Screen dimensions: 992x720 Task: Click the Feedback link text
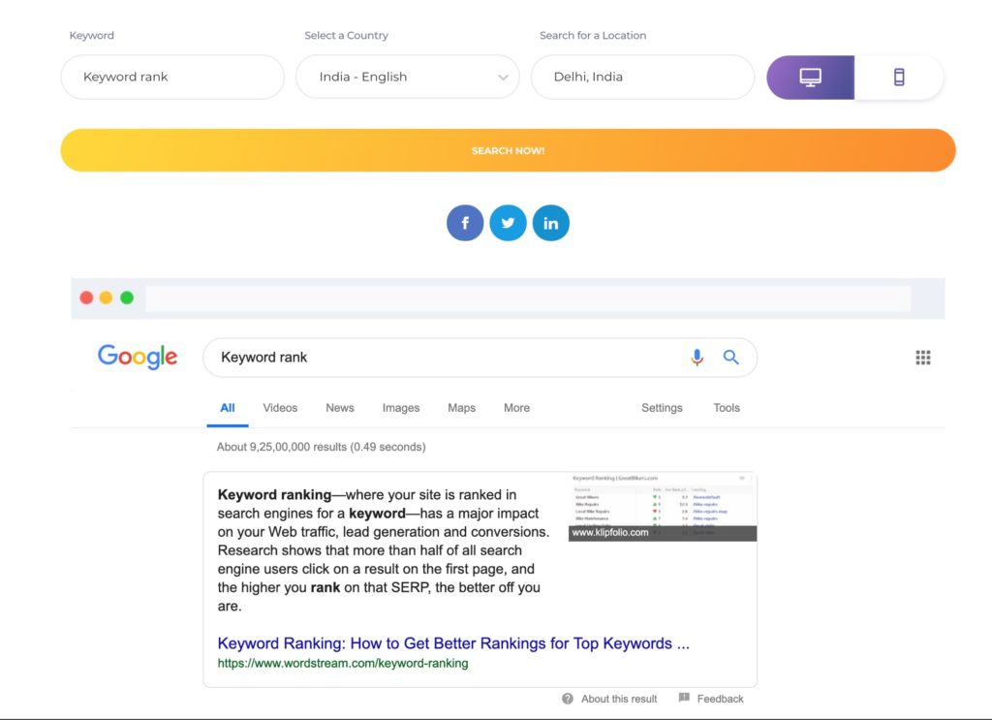tap(720, 699)
